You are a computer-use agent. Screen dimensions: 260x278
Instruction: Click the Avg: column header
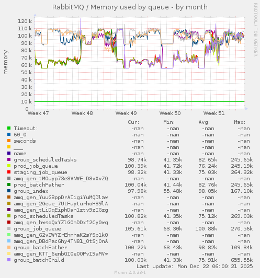coord(204,122)
